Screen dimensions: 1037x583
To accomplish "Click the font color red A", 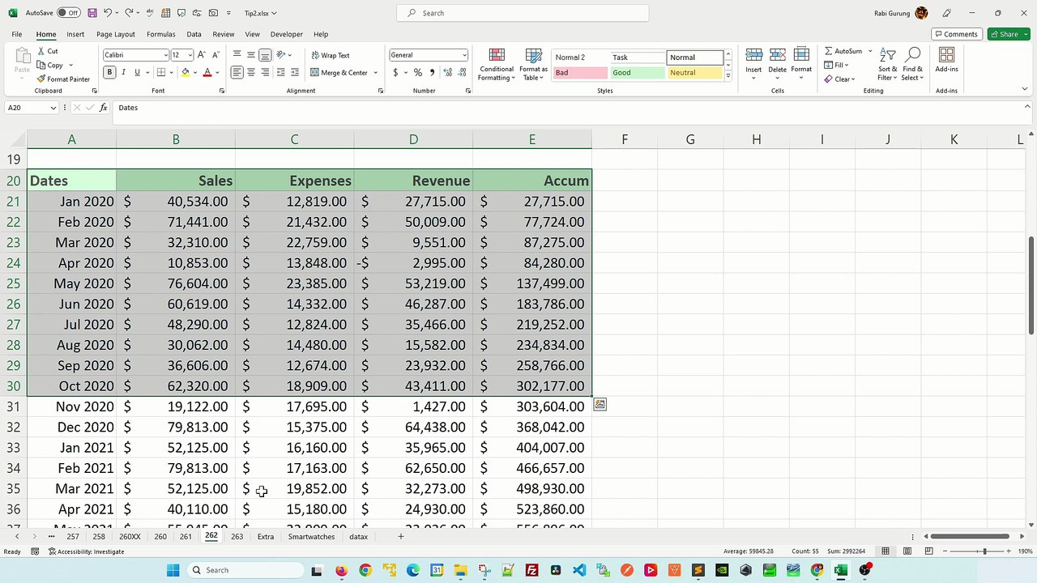I will click(207, 72).
